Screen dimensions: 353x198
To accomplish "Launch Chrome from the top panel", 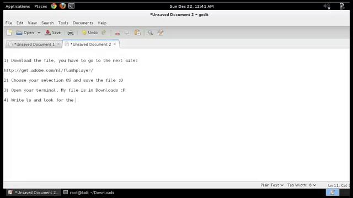I will (x=54, y=6).
